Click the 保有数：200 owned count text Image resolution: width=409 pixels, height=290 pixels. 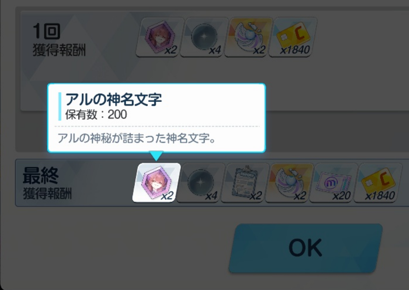[96, 115]
